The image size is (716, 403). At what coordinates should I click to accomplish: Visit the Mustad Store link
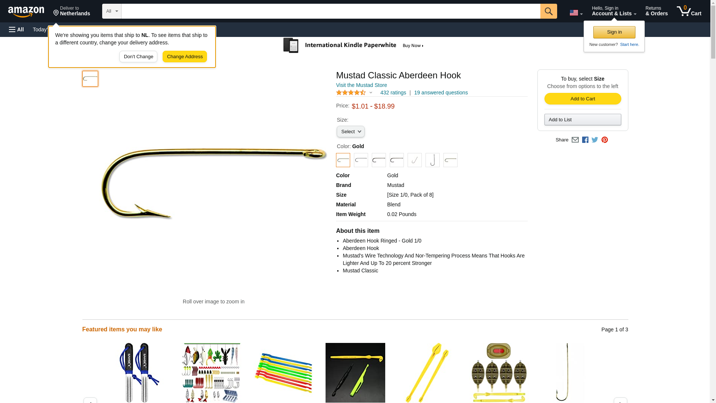point(361,85)
